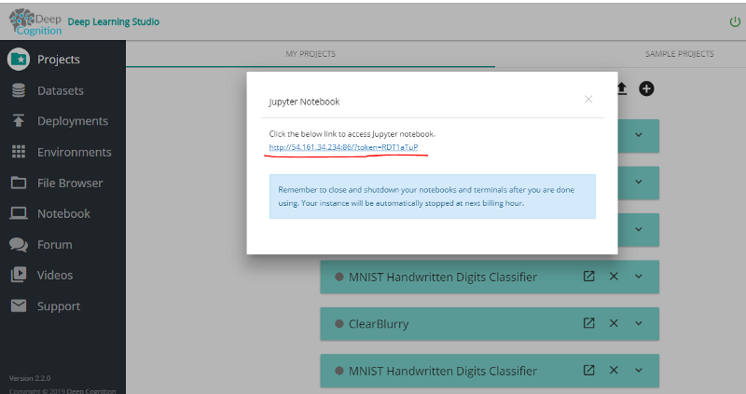
Task: Switch to the SAMPLE PROJECTS tab
Action: [680, 54]
